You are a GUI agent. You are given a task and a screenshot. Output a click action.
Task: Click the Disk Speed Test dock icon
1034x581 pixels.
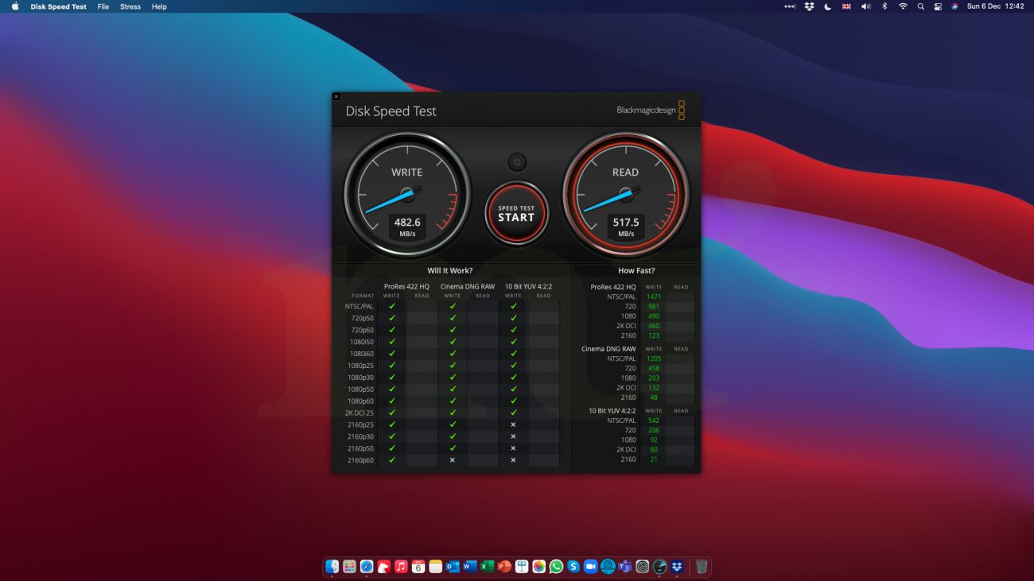(659, 567)
